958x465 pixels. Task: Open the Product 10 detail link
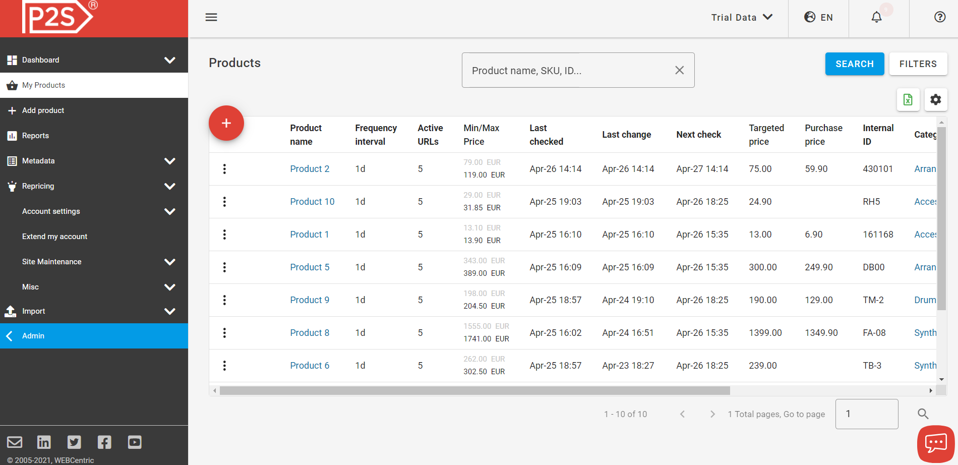tap(312, 201)
